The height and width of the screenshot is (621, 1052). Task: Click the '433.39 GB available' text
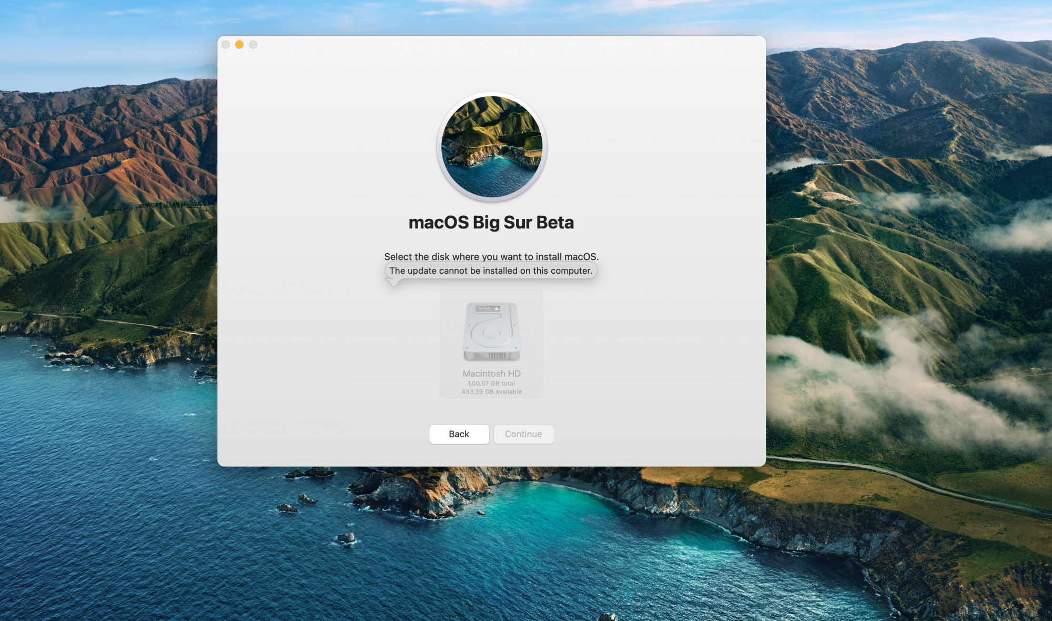pos(491,392)
